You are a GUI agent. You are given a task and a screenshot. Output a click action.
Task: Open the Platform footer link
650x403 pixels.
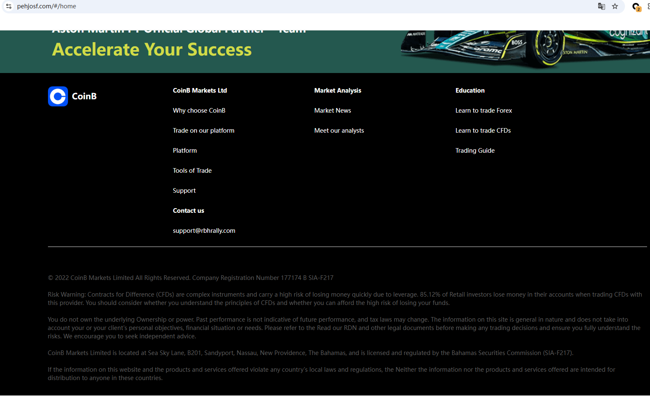[185, 151]
